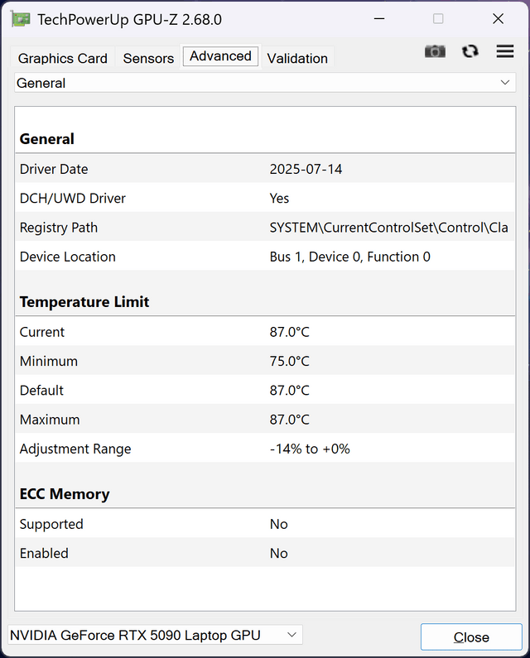Select the -14% to +0% value
This screenshot has width=530, height=658.
pyautogui.click(x=310, y=449)
